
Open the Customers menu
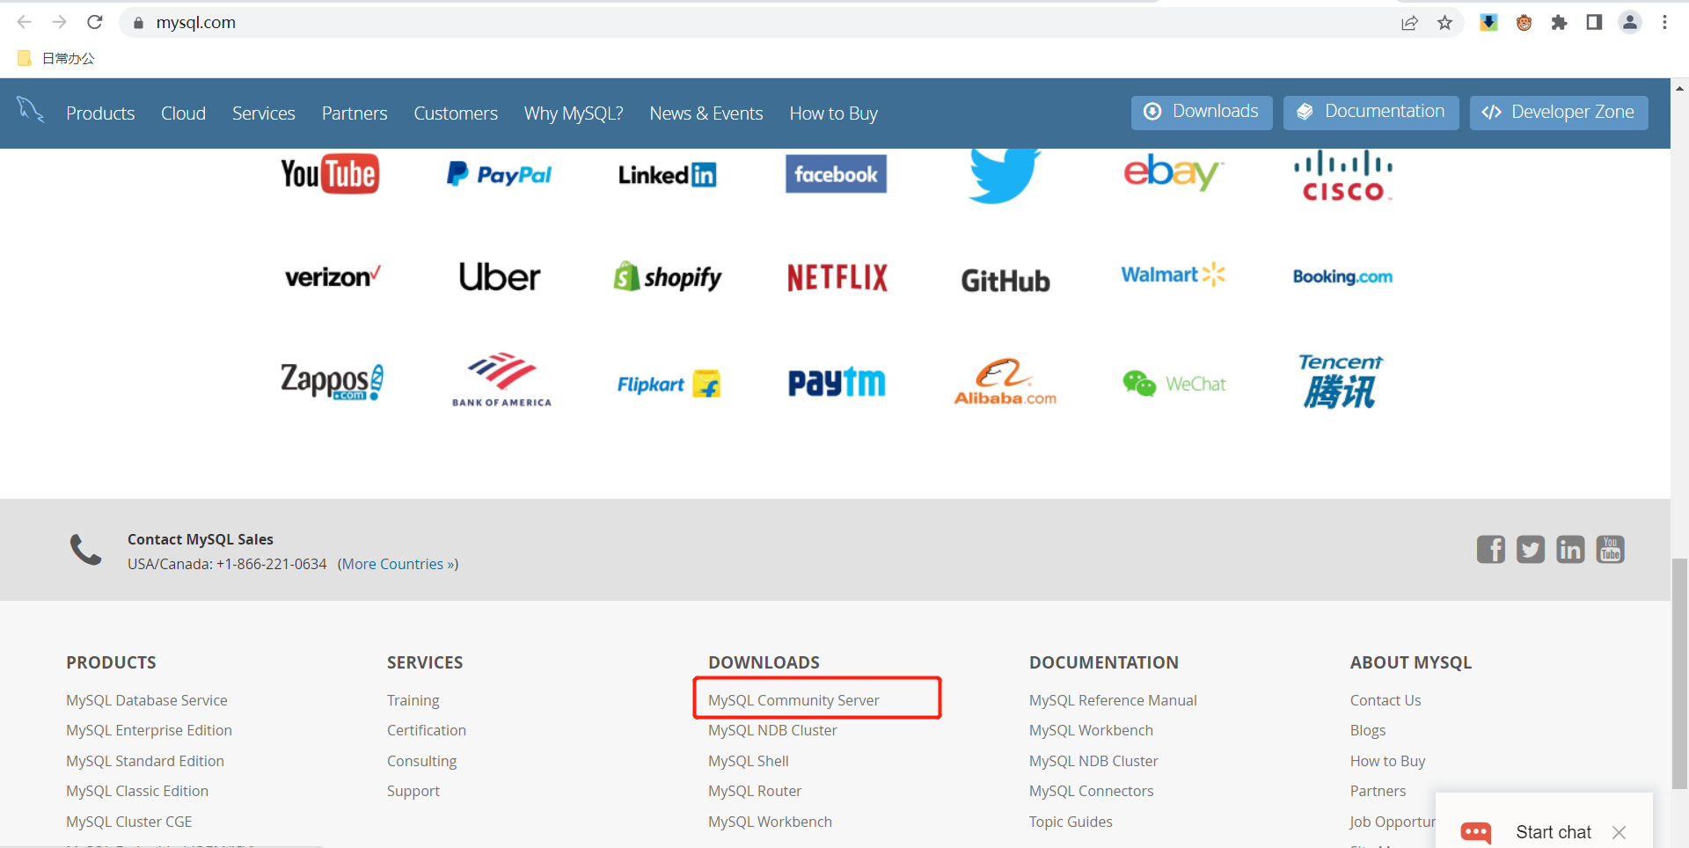456,113
